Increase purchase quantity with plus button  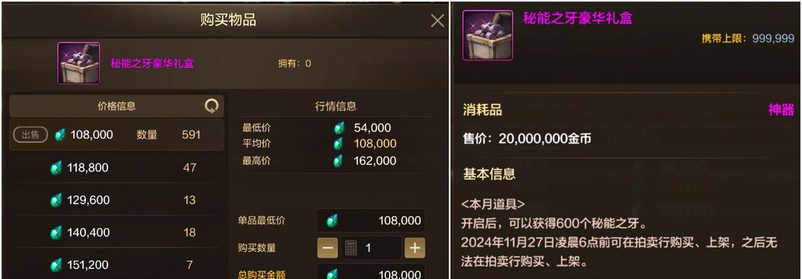(415, 248)
